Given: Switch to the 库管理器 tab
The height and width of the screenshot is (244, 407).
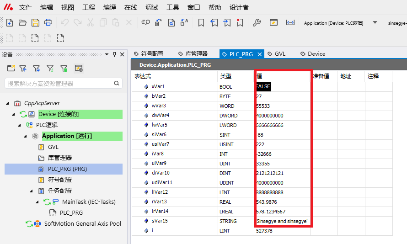Looking at the screenshot, I should tap(193, 54).
